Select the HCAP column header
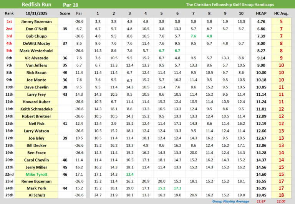Image resolution: width=295 pixels, height=204 pixels. coord(261,13)
